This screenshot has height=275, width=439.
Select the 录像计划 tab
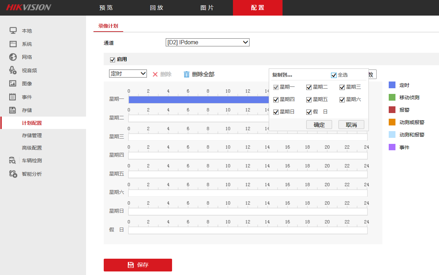click(108, 26)
